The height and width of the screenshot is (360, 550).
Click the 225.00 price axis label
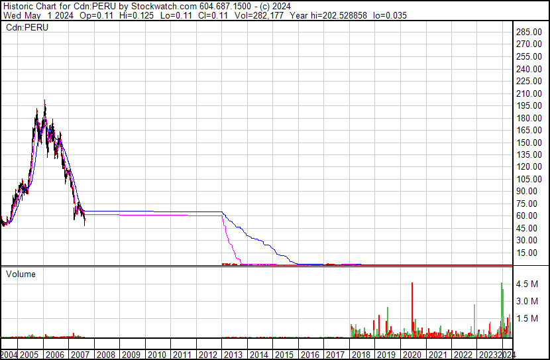529,81
